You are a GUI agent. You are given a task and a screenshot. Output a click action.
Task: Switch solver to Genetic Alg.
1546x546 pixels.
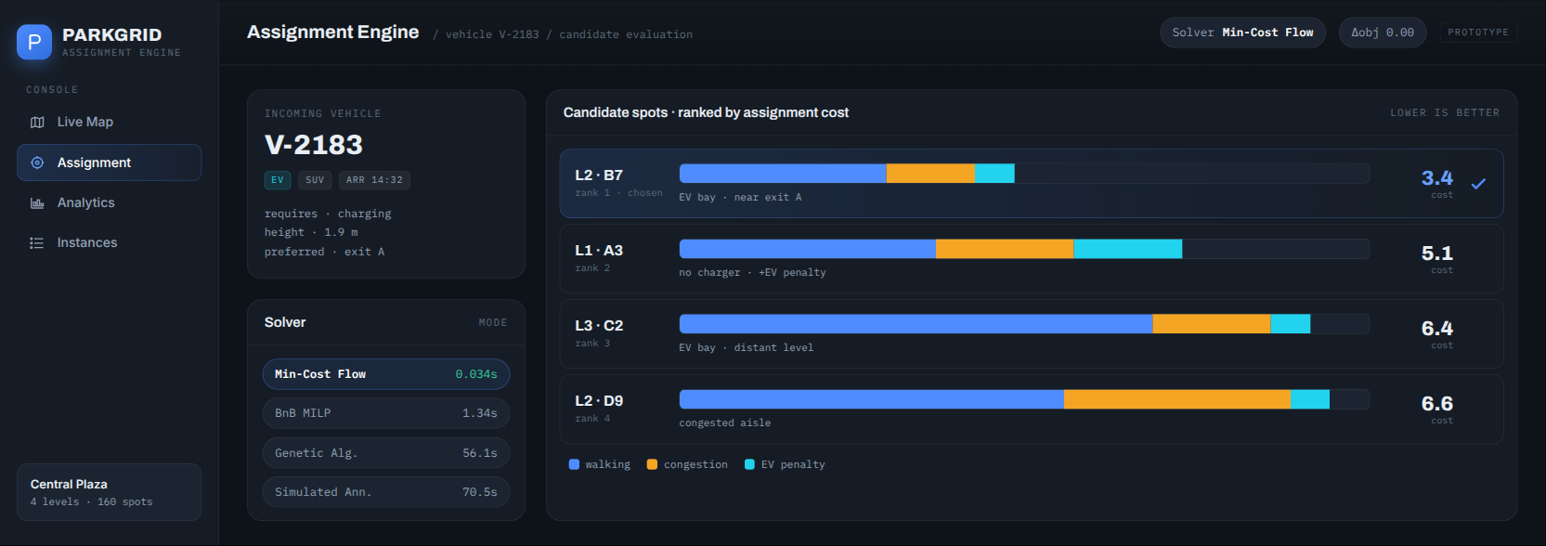(386, 453)
